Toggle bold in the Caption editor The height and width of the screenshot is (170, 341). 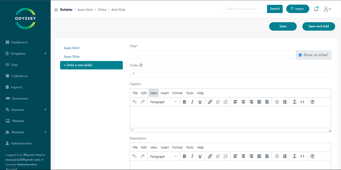pyautogui.click(x=184, y=102)
